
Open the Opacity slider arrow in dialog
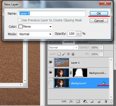79,34
